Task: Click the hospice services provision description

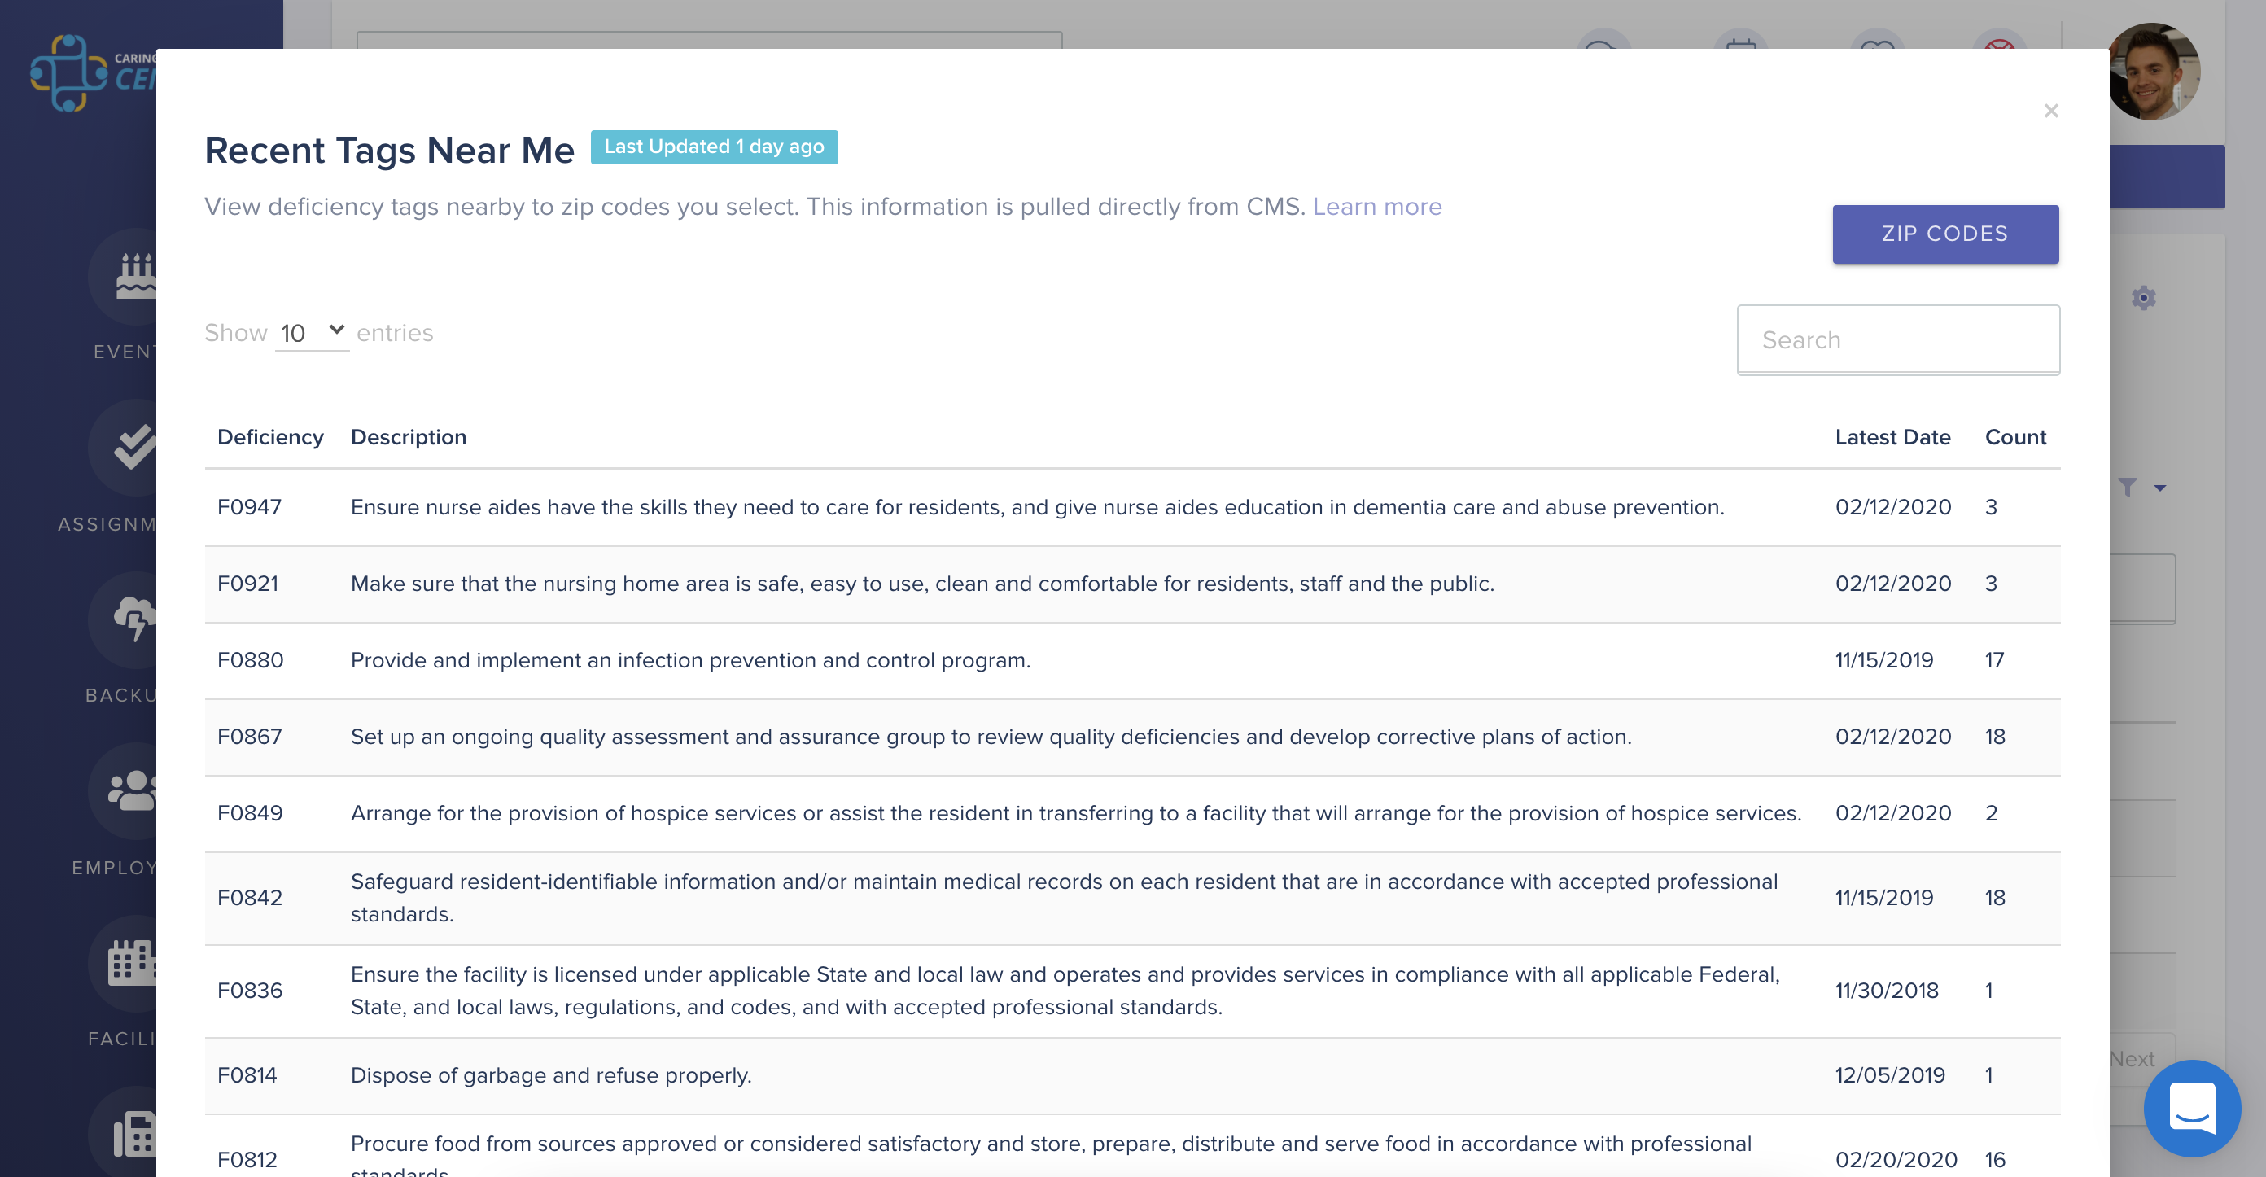Action: coord(1076,814)
